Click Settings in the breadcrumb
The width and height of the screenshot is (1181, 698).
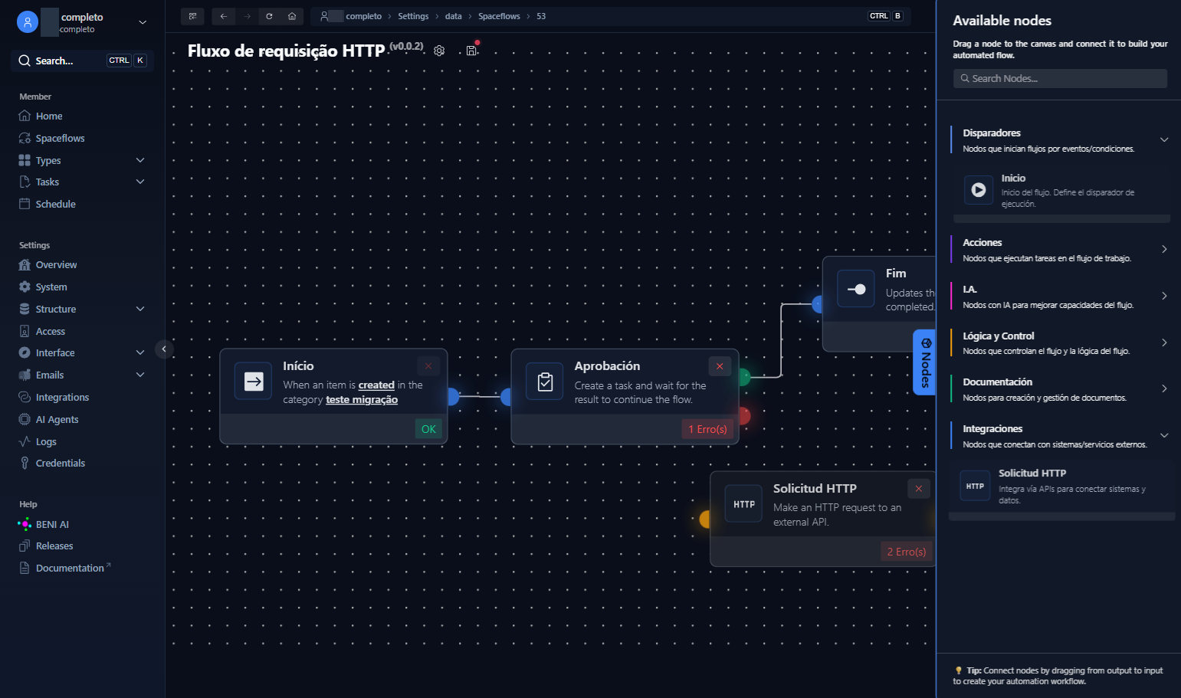coord(413,16)
